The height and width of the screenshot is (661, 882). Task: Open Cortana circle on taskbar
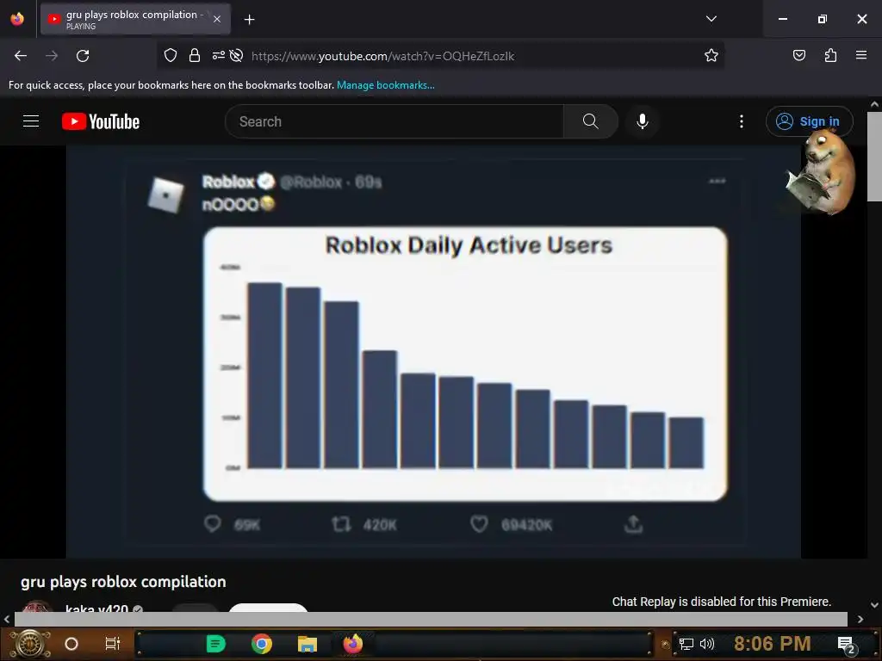click(x=71, y=644)
